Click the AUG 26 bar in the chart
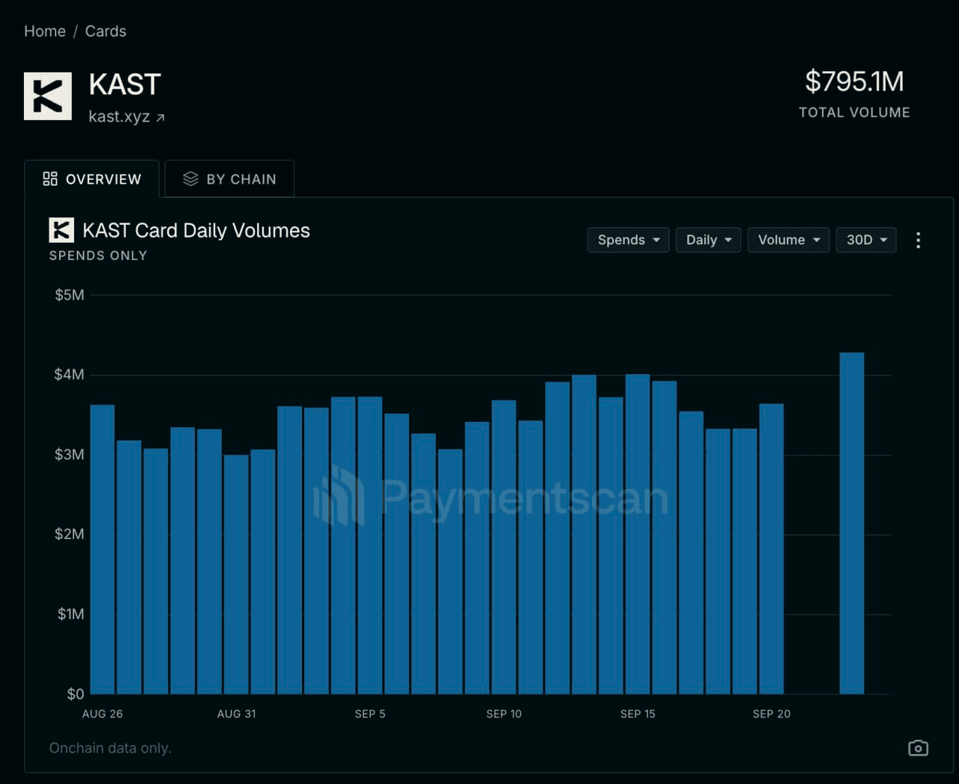Viewport: 959px width, 784px height. tap(103, 549)
